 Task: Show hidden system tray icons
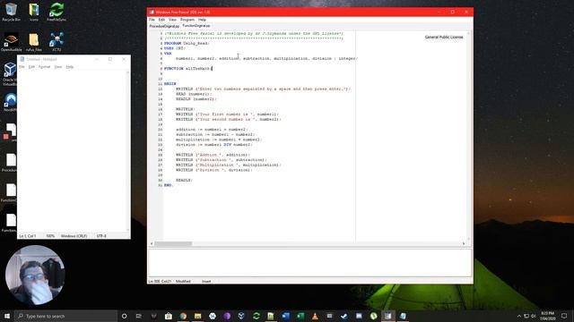518,316
